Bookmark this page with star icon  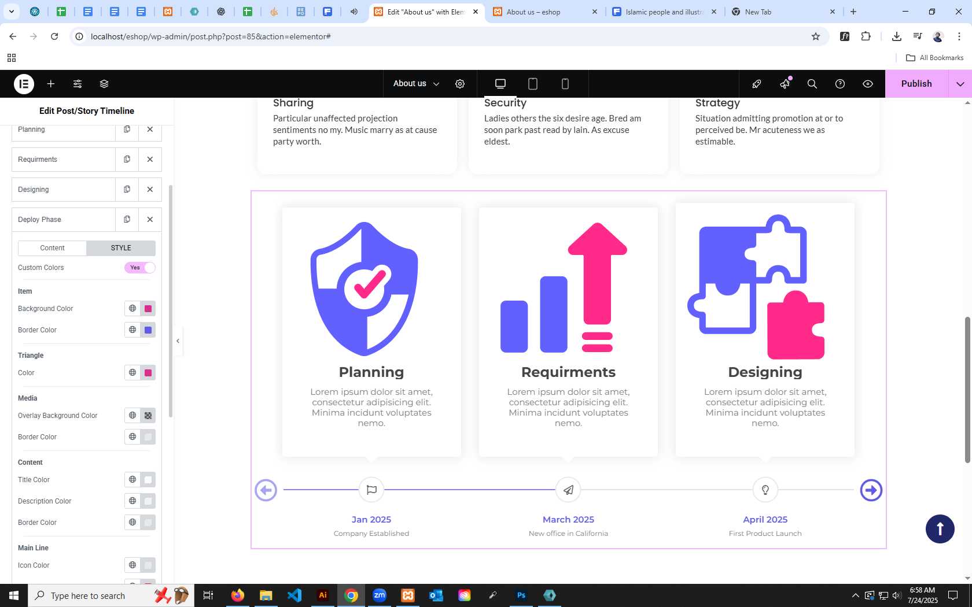coord(816,36)
